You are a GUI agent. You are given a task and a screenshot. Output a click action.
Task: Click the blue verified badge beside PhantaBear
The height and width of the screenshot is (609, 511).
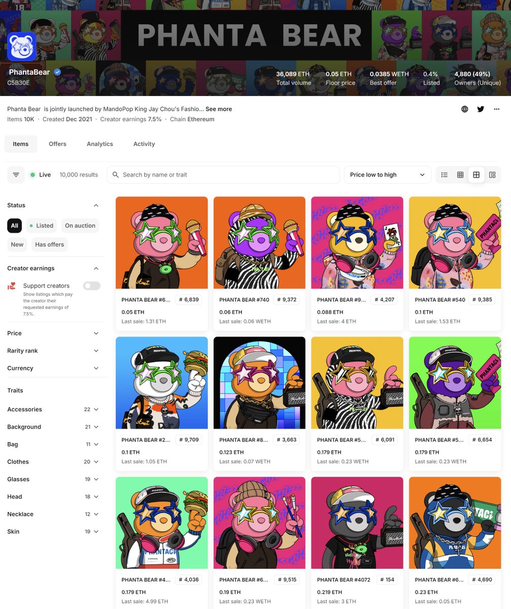tap(57, 73)
